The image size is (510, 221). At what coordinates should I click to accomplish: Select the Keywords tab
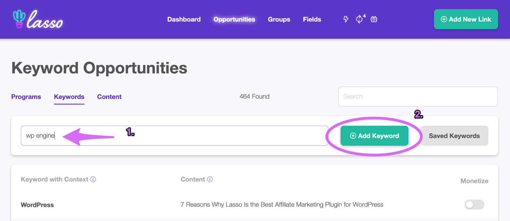tap(69, 97)
